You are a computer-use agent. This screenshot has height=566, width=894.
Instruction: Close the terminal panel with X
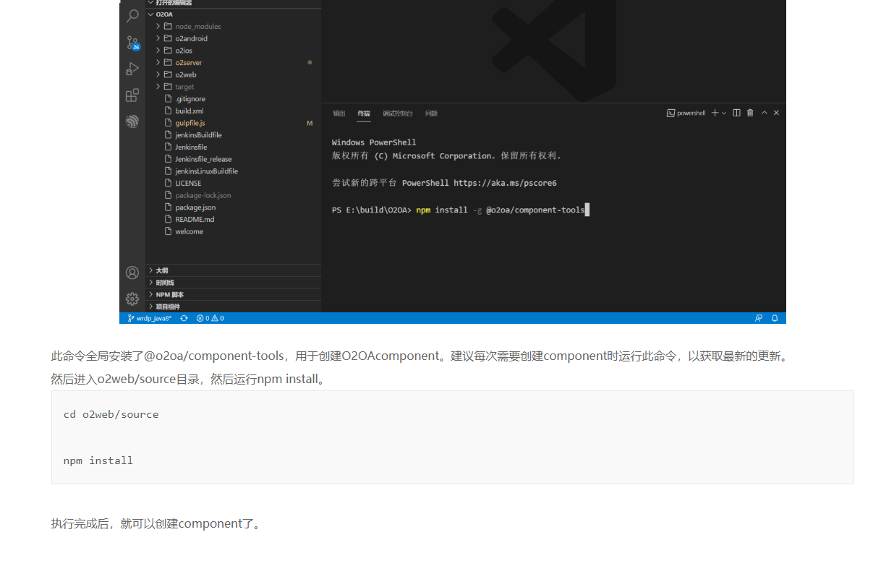pos(776,113)
